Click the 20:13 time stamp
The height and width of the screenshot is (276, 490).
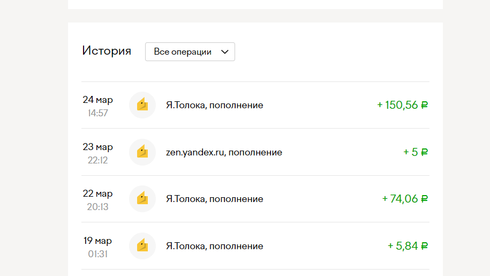[x=98, y=207]
